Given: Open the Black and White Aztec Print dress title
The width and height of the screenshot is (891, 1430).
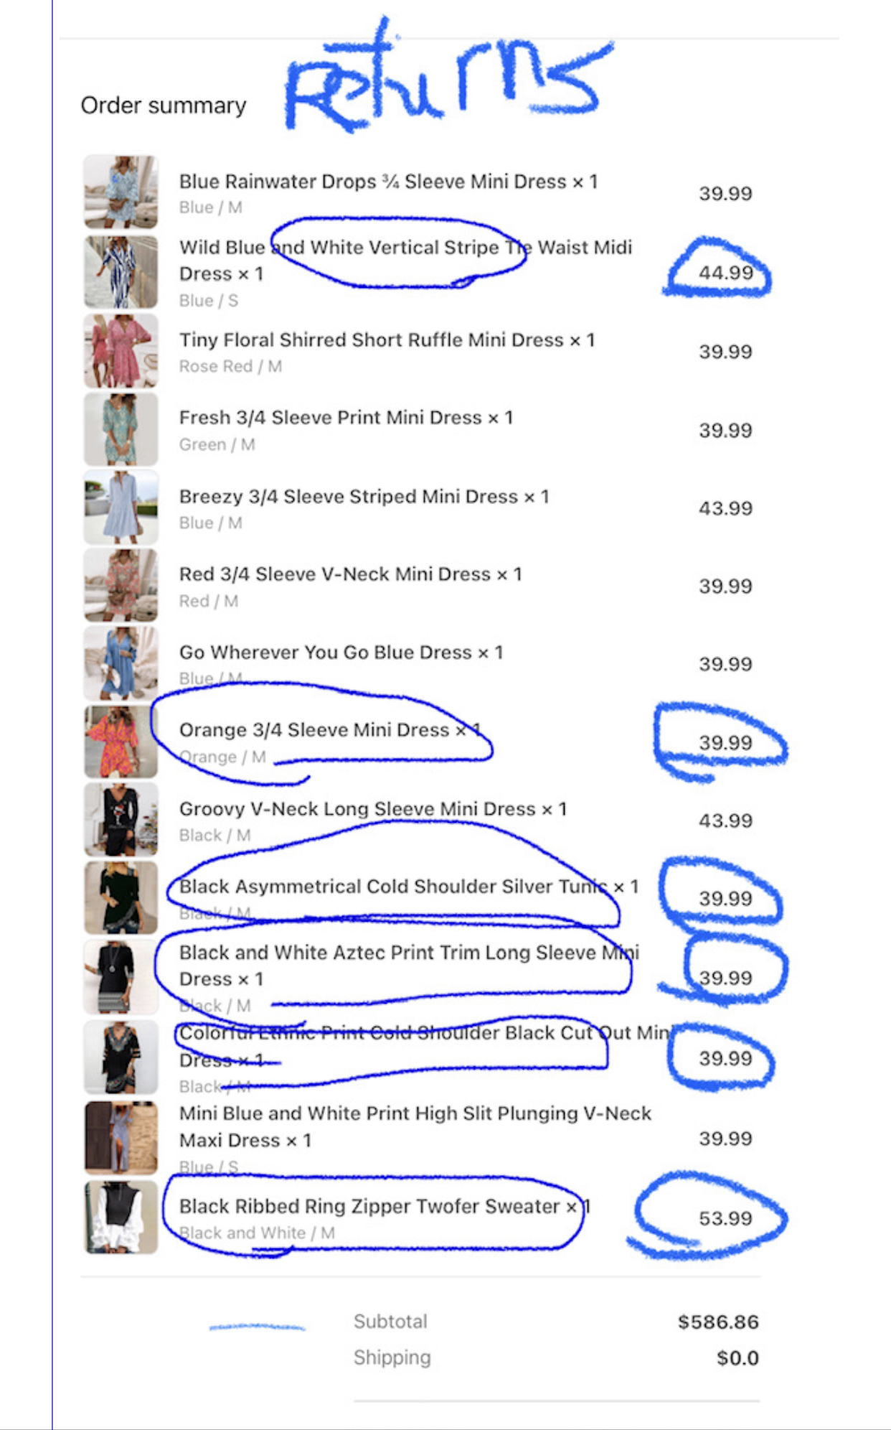Looking at the screenshot, I should [408, 966].
